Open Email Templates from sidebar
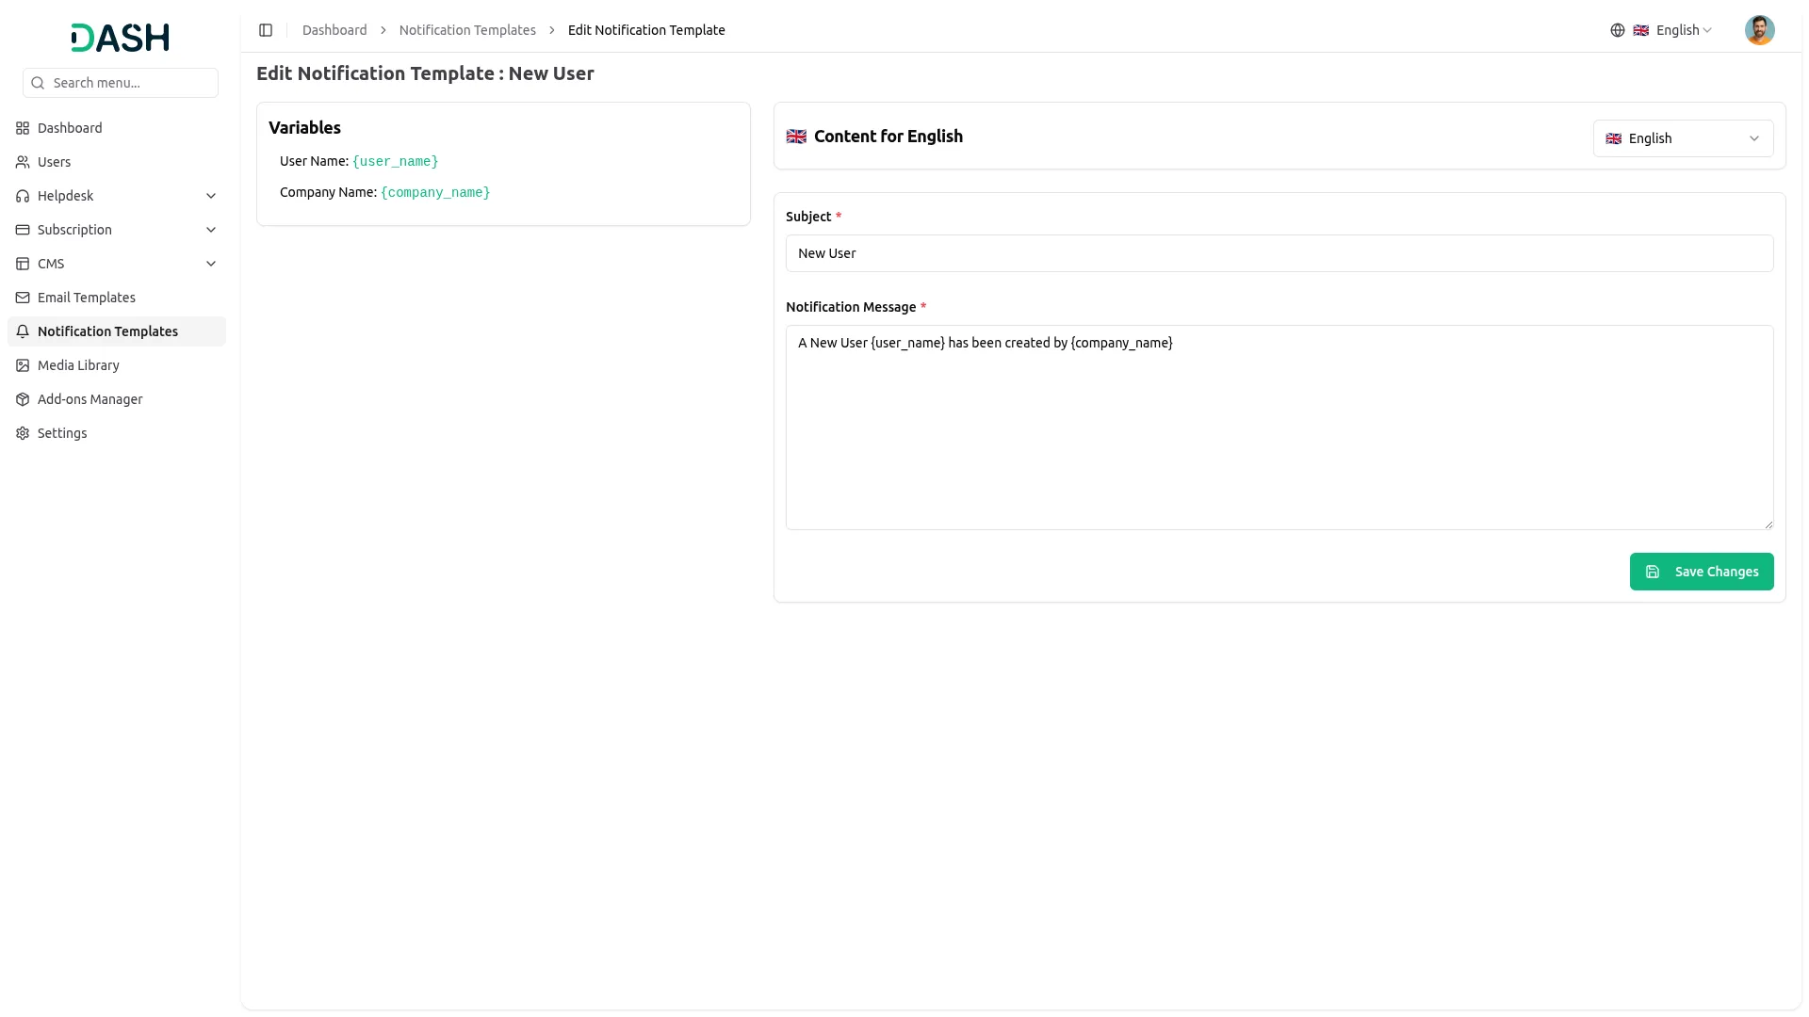The image size is (1809, 1017). click(87, 298)
